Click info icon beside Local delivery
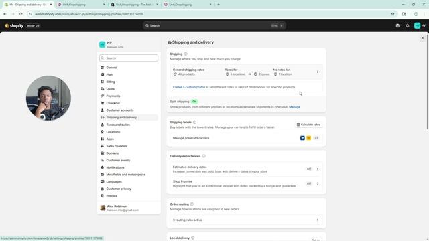The height and width of the screenshot is (241, 429). [192, 238]
